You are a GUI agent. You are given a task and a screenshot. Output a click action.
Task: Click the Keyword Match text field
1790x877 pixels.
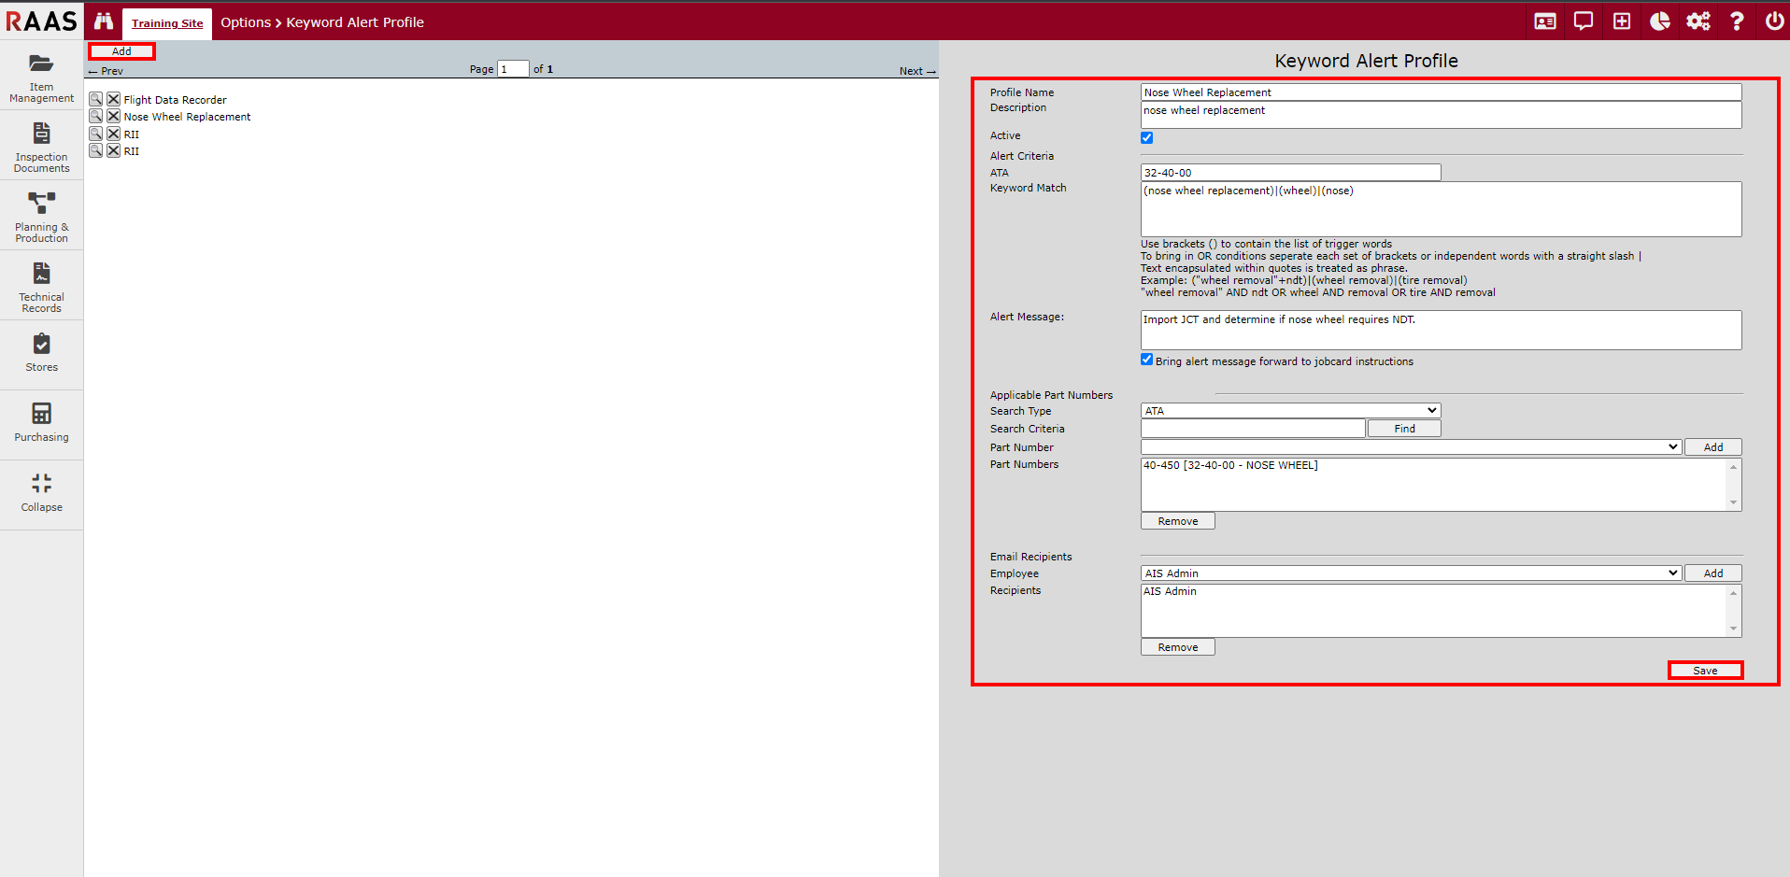[x=1441, y=209]
